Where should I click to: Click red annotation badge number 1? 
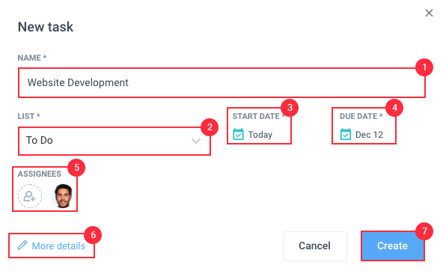click(424, 67)
